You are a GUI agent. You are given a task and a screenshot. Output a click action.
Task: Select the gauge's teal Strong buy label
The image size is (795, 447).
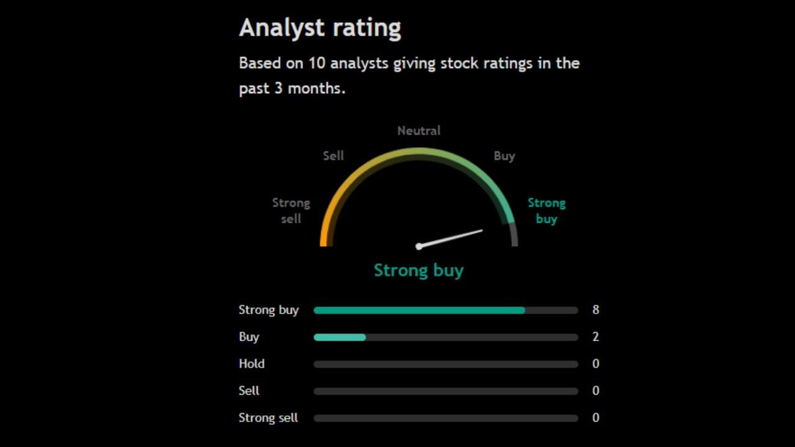pos(547,210)
